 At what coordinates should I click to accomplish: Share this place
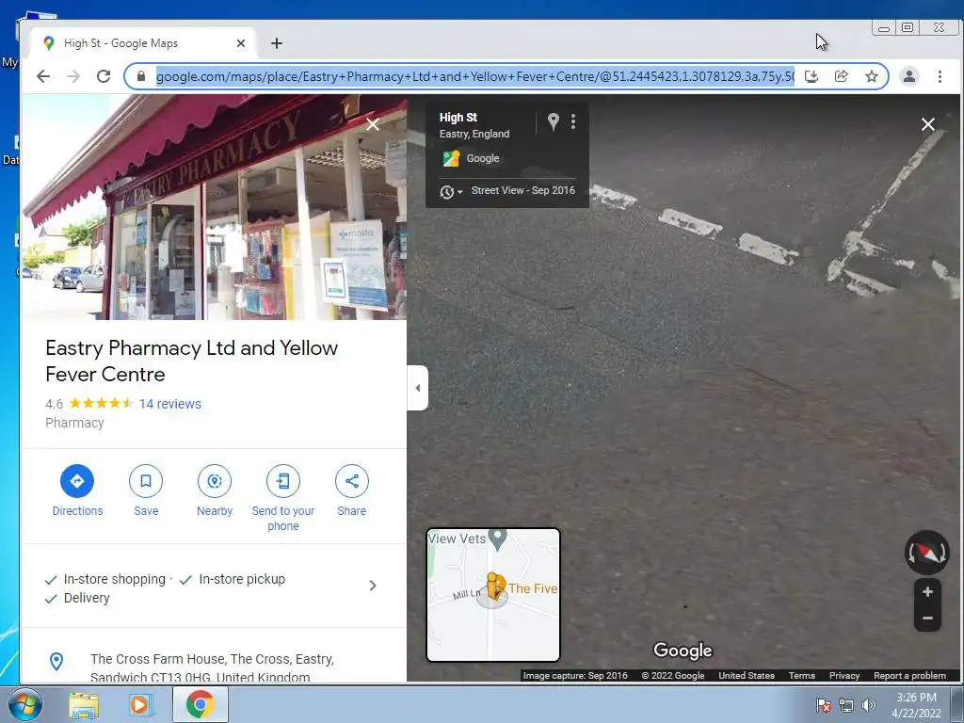click(x=352, y=481)
